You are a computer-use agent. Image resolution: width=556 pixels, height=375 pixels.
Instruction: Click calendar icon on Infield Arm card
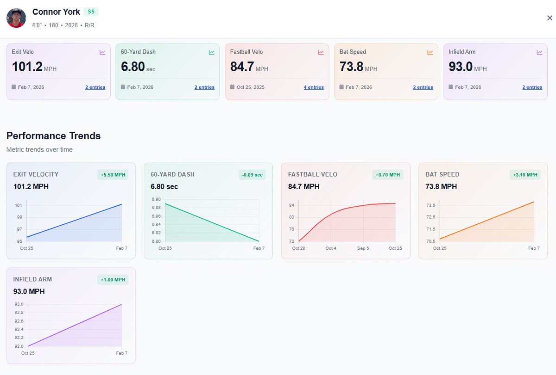click(451, 87)
